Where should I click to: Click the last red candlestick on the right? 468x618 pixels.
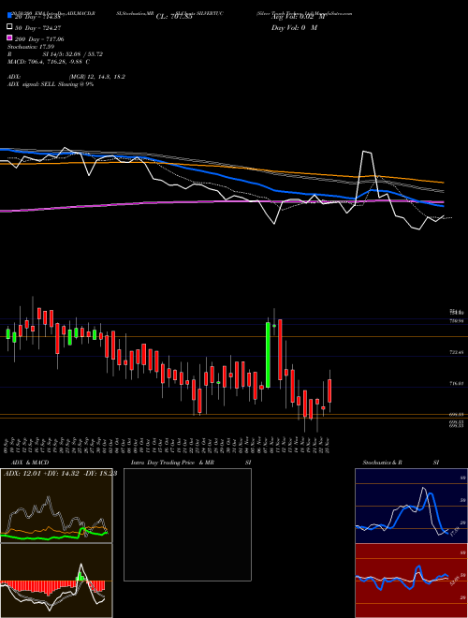[329, 390]
